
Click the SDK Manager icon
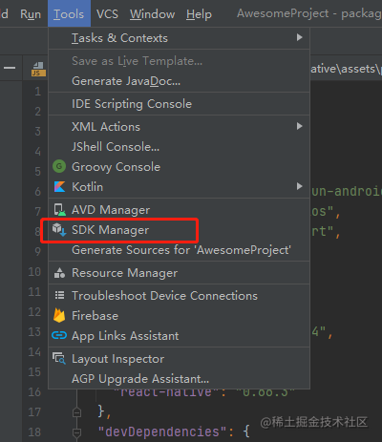click(x=59, y=230)
